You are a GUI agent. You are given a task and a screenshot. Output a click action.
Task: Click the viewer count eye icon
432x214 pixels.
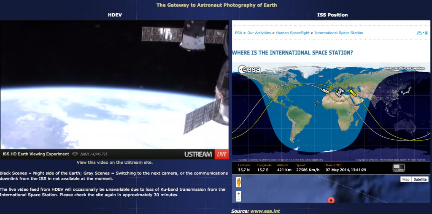point(76,154)
